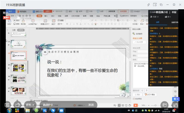
Task: Adjust the zoom slider handle
Action: tap(155, 105)
